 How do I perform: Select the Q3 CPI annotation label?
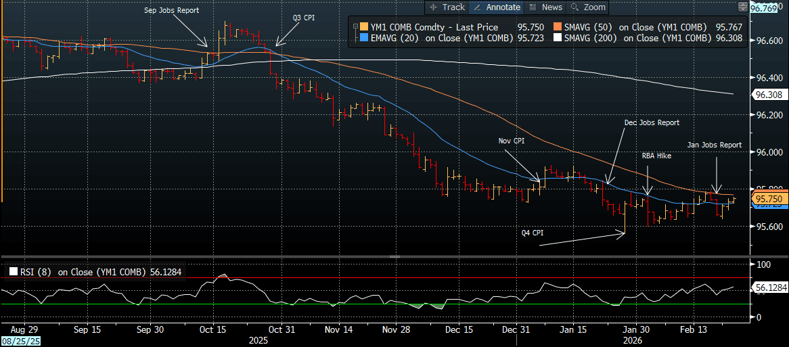(303, 18)
